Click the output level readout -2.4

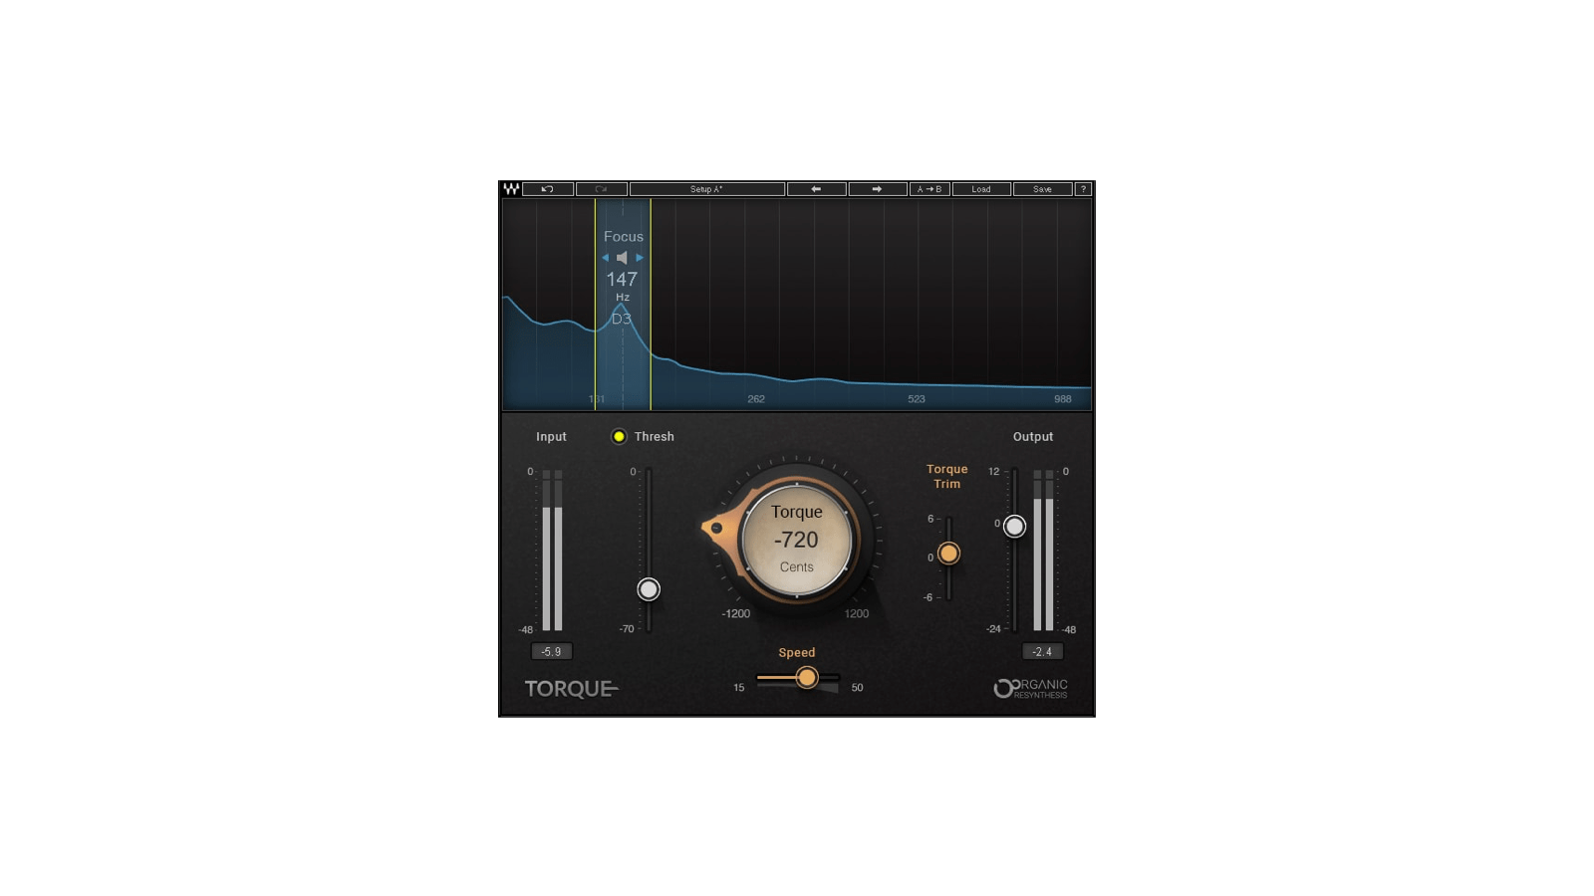click(x=1042, y=652)
